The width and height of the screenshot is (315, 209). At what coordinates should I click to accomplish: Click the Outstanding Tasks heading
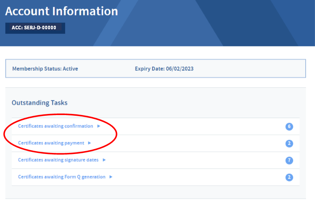pyautogui.click(x=40, y=103)
